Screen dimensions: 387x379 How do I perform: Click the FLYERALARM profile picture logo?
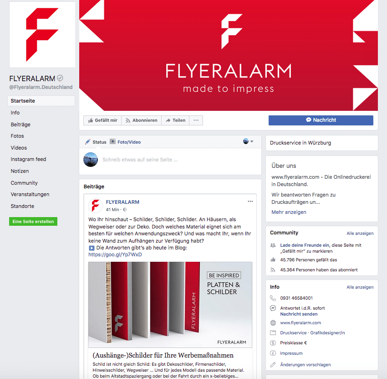pyautogui.click(x=42, y=35)
